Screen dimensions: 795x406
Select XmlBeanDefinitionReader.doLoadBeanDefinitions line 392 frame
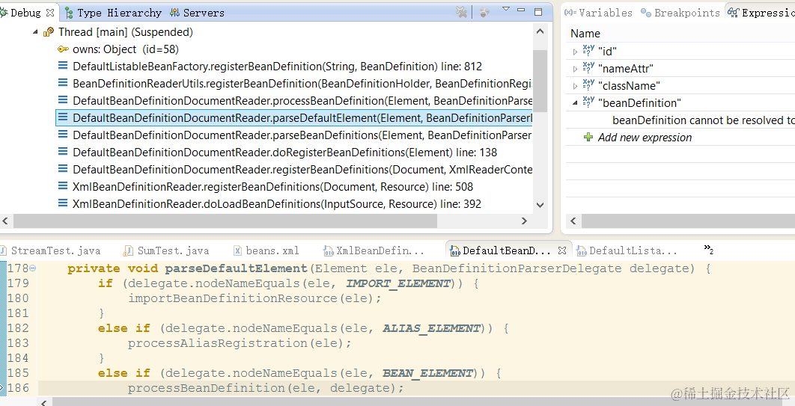pos(277,204)
